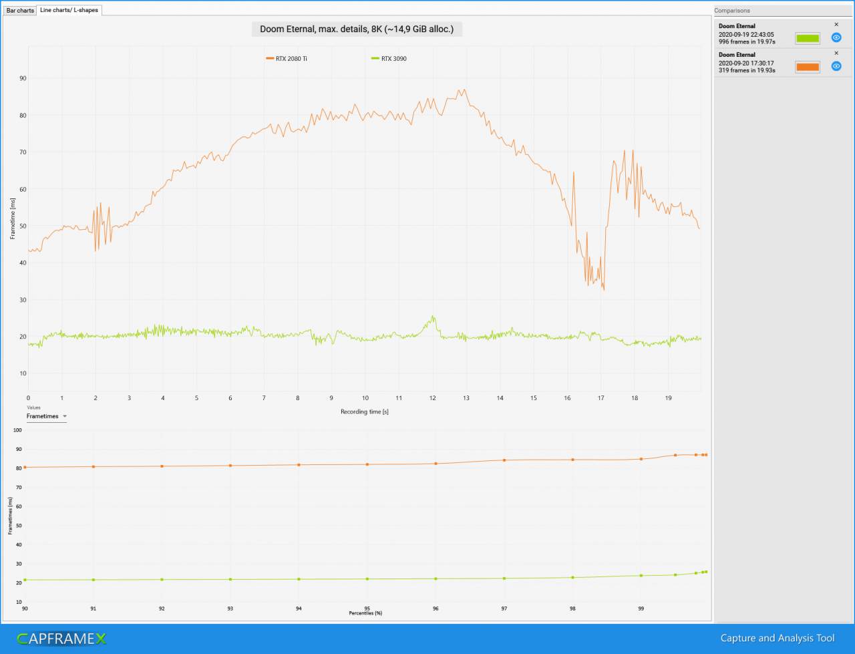Click the dropdown arrow beside Frametimes

[x=64, y=416]
